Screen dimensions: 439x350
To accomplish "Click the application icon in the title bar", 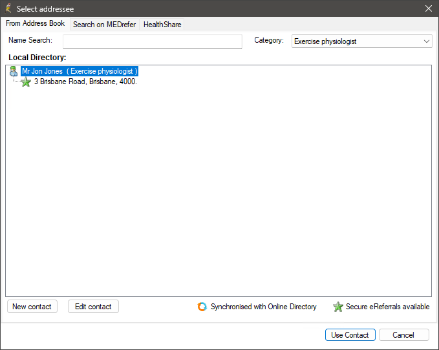I will point(8,8).
